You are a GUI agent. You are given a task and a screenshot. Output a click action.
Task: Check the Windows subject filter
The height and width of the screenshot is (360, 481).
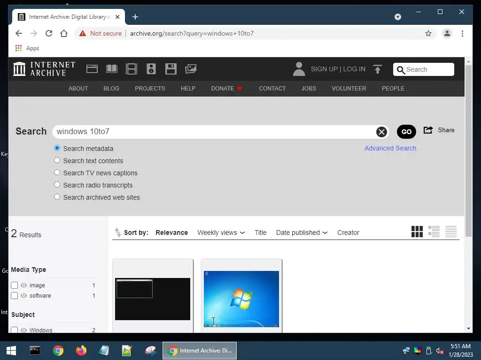pyautogui.click(x=15, y=330)
